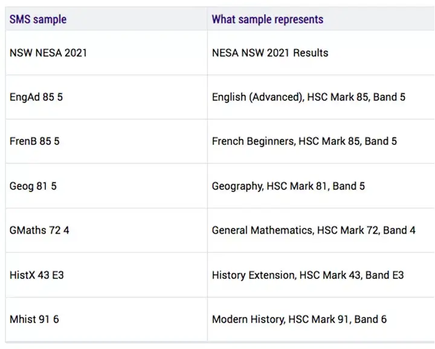Click the Modern History description text
This screenshot has height=349, width=435.
[299, 319]
